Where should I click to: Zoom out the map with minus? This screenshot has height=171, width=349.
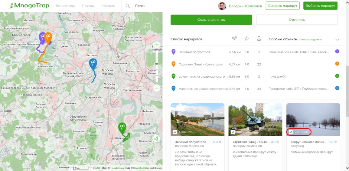(157, 88)
